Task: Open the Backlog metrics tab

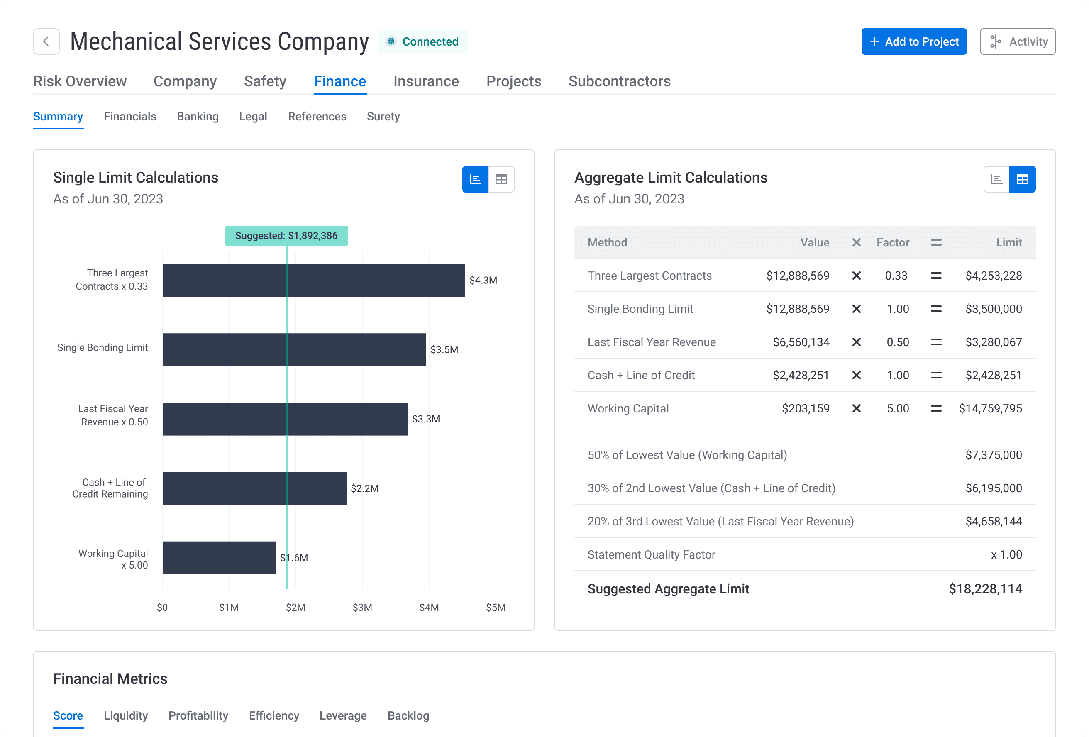Action: (408, 716)
